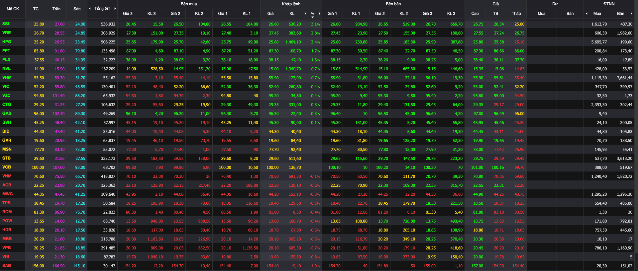Open the VRE stock ticker
The image size is (638, 271).
pyautogui.click(x=6, y=33)
